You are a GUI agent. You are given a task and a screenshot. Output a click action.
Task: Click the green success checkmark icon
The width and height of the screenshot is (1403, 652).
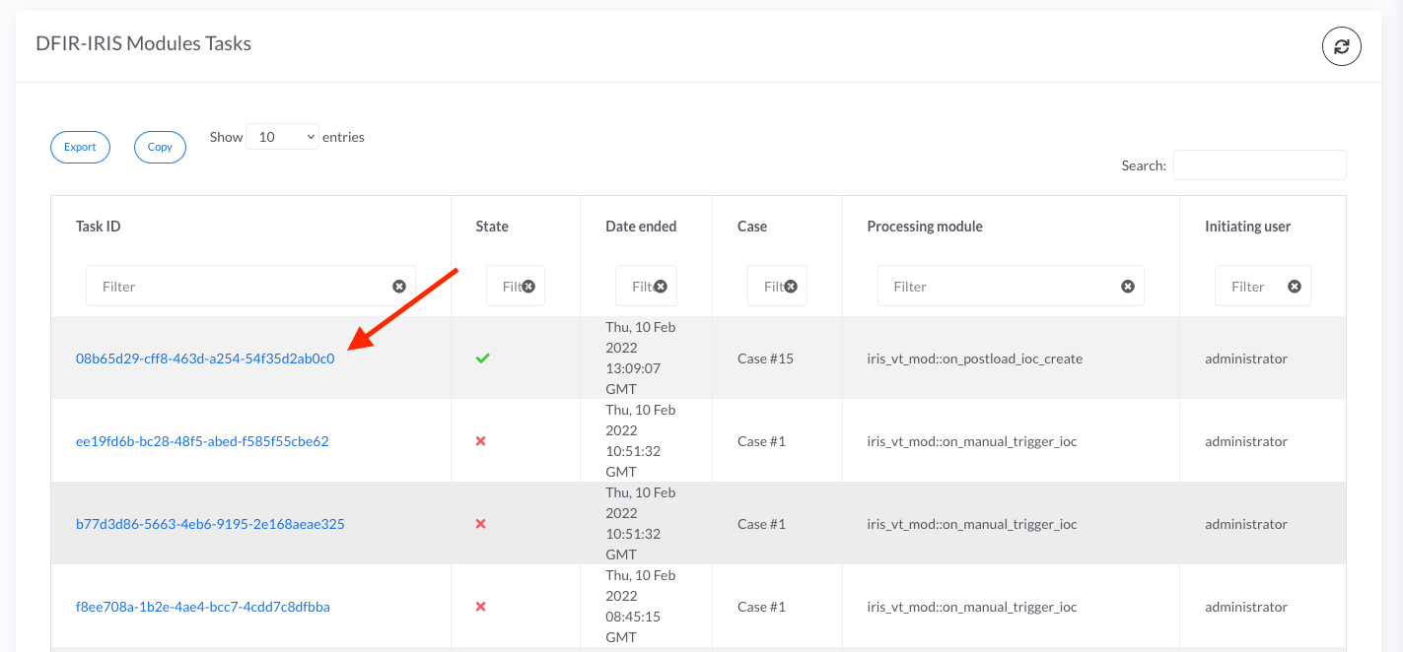(x=482, y=359)
